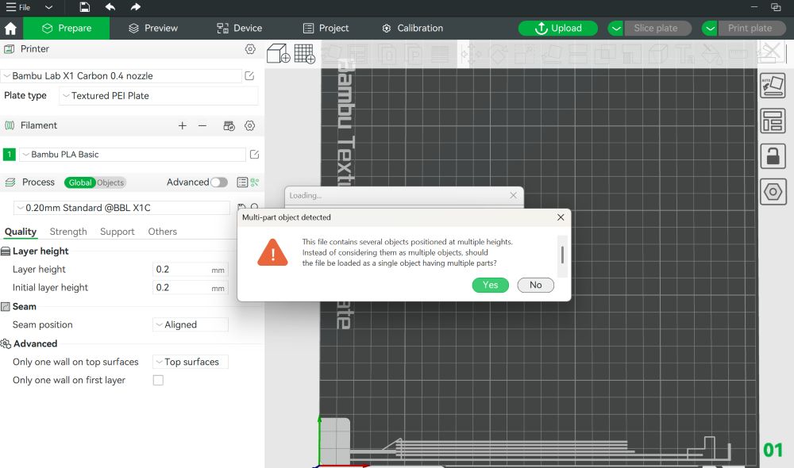The width and height of the screenshot is (794, 468).
Task: Open the printer preset dropdown
Action: click(x=121, y=76)
